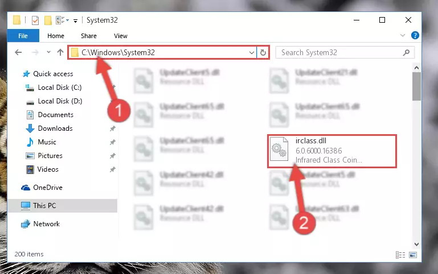
Task: Open the Explorer help icon
Action: [x=415, y=35]
